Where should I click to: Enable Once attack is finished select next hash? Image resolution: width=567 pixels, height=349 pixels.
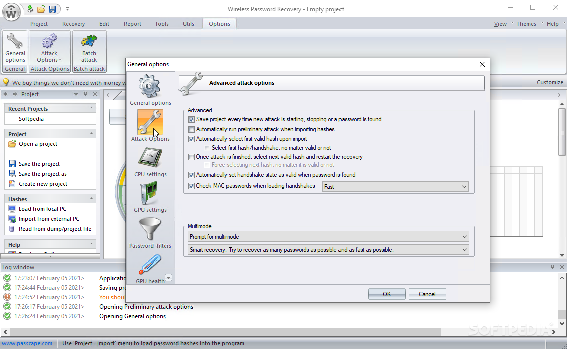pyautogui.click(x=192, y=157)
